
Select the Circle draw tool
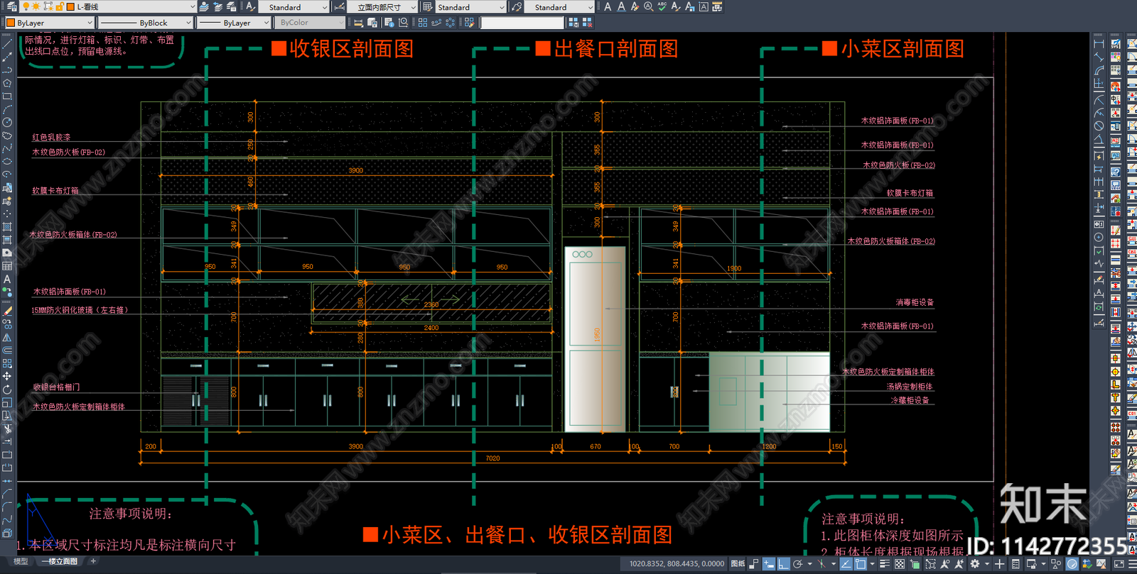point(7,123)
